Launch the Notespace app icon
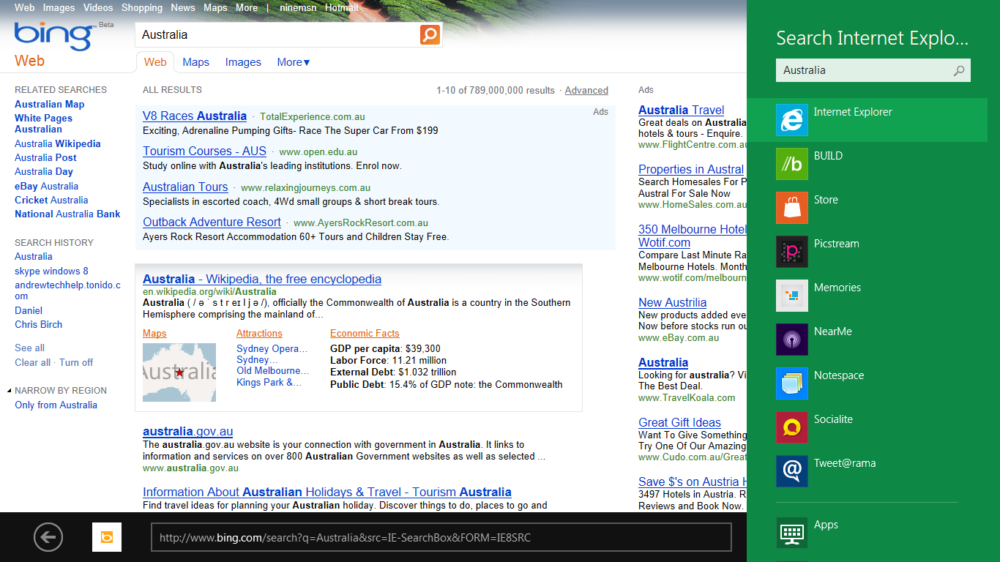The height and width of the screenshot is (562, 1000). pyautogui.click(x=792, y=383)
